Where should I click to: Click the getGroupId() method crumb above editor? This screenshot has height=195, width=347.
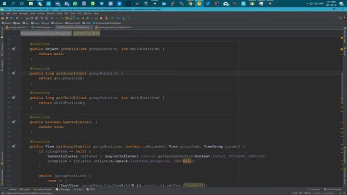(x=87, y=33)
